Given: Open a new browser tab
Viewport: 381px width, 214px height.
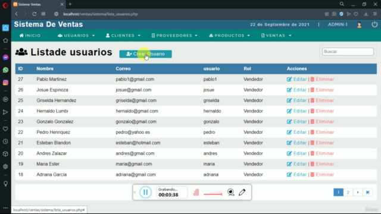Looking at the screenshot, I should (70, 4).
